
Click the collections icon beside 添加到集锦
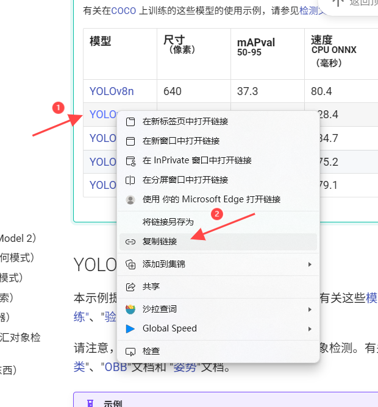tap(130, 264)
